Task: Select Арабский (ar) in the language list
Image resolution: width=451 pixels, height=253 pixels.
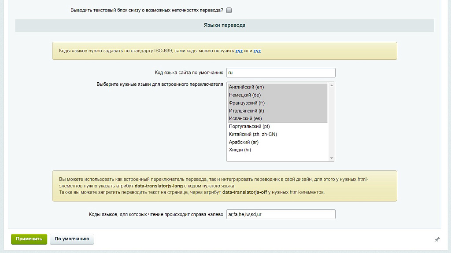Action: point(244,142)
